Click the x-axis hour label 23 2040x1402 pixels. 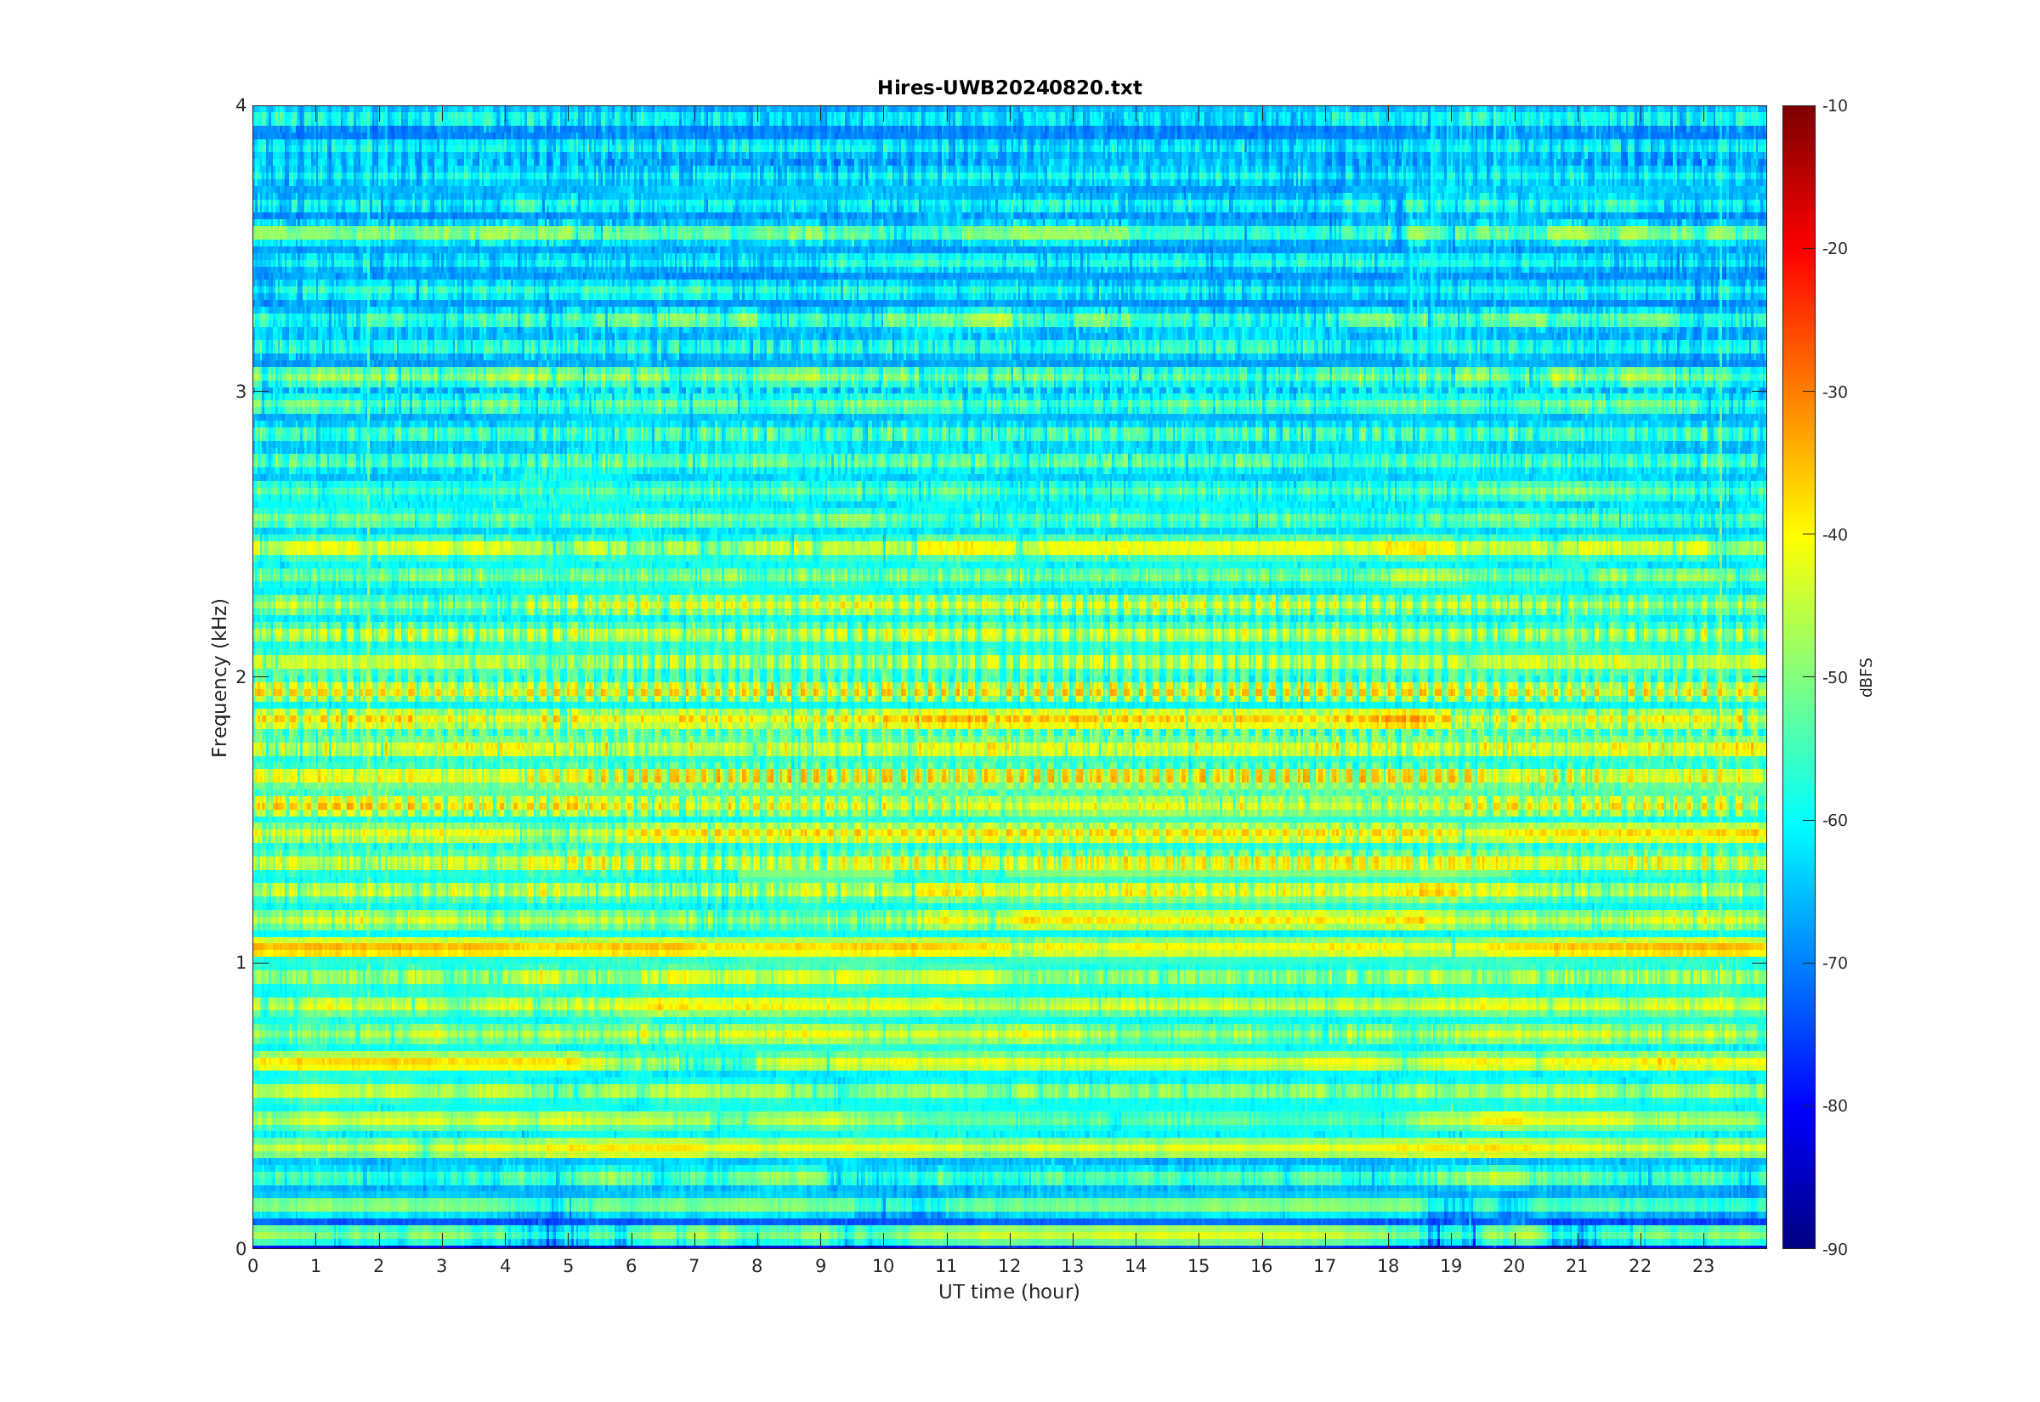(x=1703, y=1266)
